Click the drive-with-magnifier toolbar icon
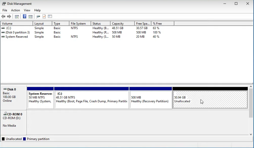Image resolution: width=254 pixels, height=148 pixels. pos(38,17)
